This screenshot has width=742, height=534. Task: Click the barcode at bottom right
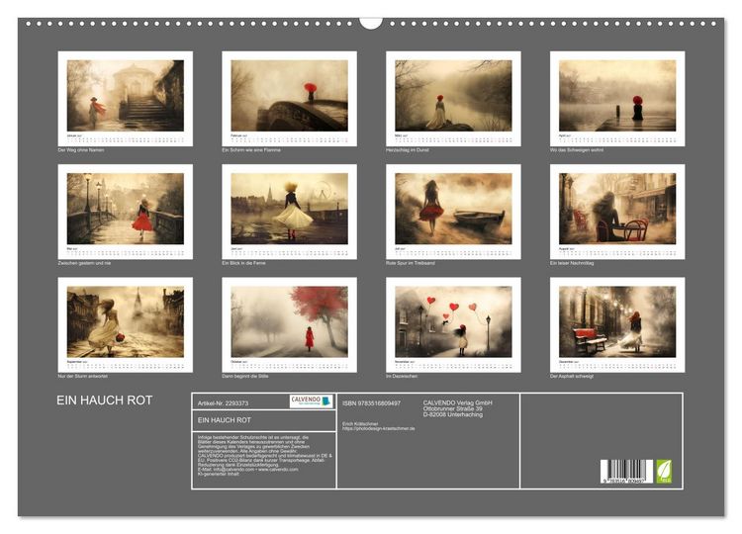(x=626, y=472)
